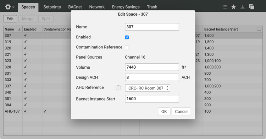Go to the BACnet tab
The image size is (266, 139).
pyautogui.click(x=75, y=7)
